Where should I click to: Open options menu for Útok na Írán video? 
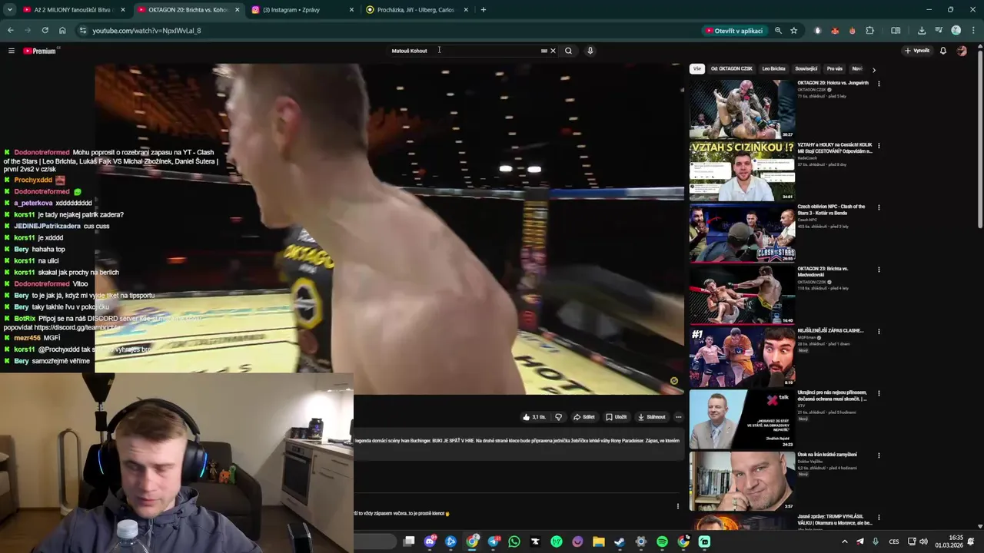point(879,455)
